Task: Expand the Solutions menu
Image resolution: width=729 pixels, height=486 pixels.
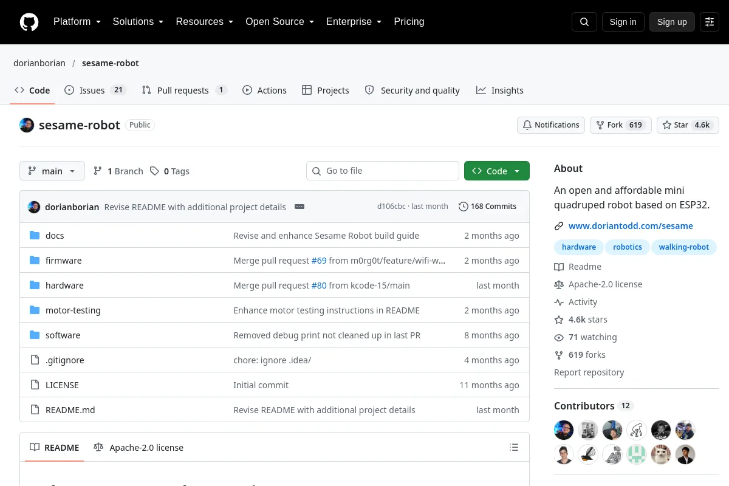Action: pyautogui.click(x=138, y=22)
